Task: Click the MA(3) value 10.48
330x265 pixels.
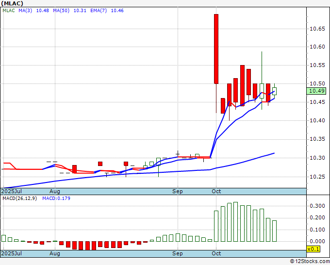Action: 43,11
